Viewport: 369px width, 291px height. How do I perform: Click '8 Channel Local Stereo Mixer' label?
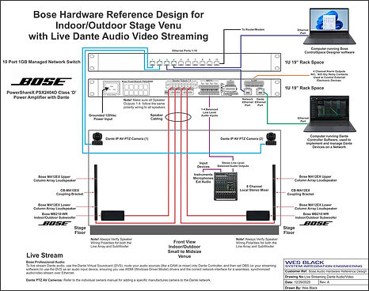(254, 188)
